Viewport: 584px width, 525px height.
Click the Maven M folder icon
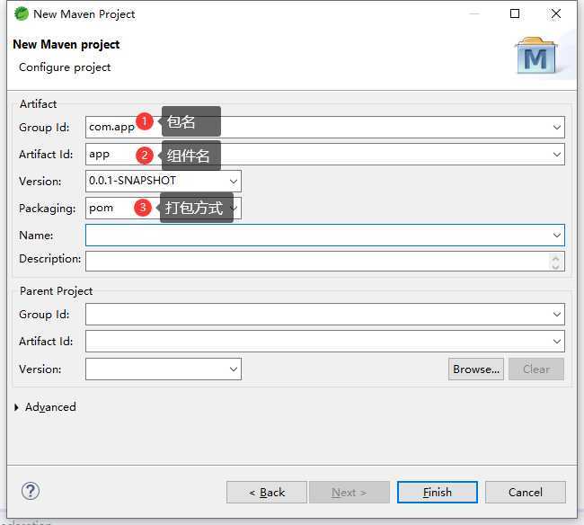click(536, 56)
